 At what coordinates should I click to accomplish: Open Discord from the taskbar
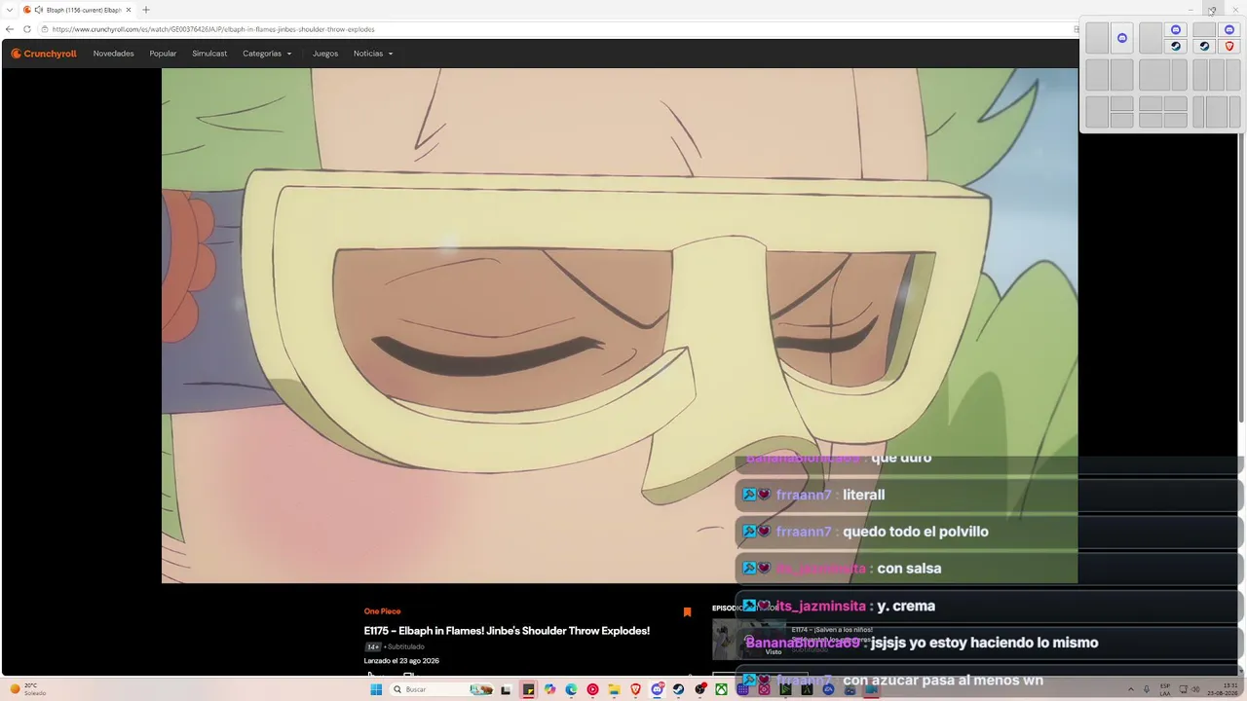[657, 689]
